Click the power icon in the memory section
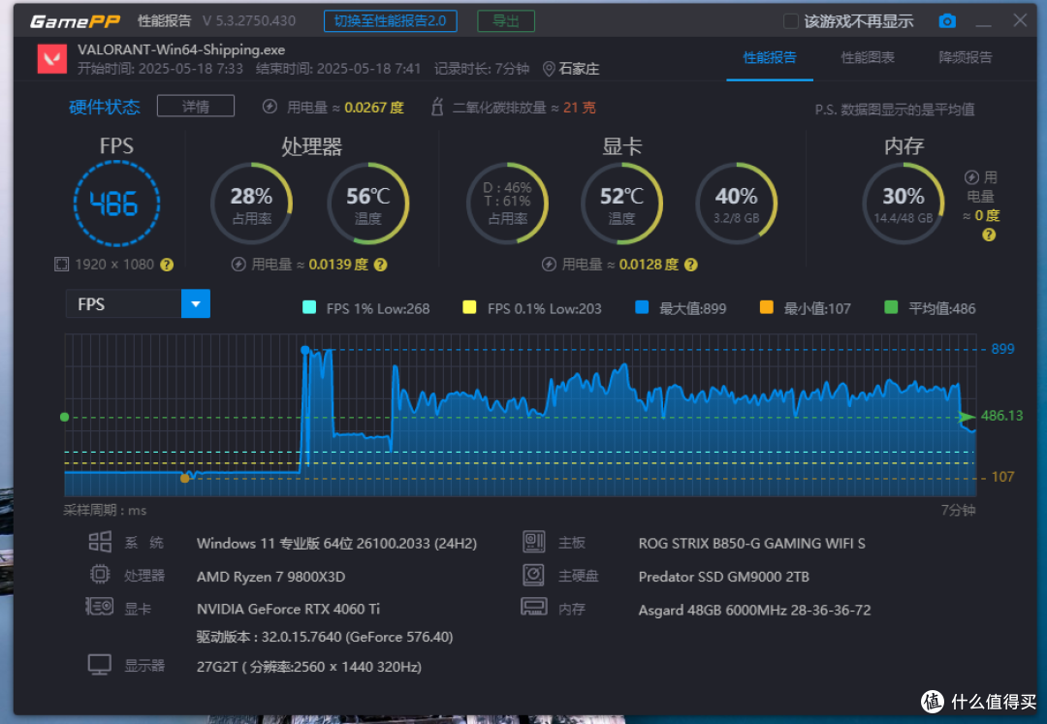The width and height of the screenshot is (1047, 724). click(x=971, y=177)
